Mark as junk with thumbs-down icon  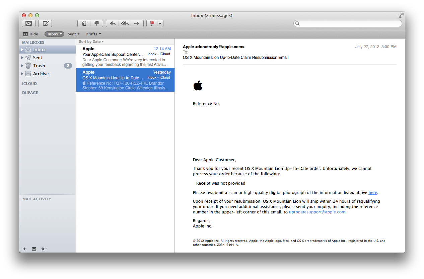(x=96, y=23)
